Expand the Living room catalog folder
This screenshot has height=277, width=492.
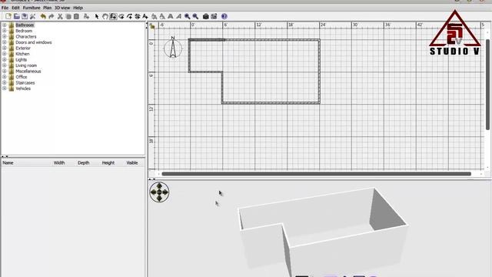click(x=5, y=65)
